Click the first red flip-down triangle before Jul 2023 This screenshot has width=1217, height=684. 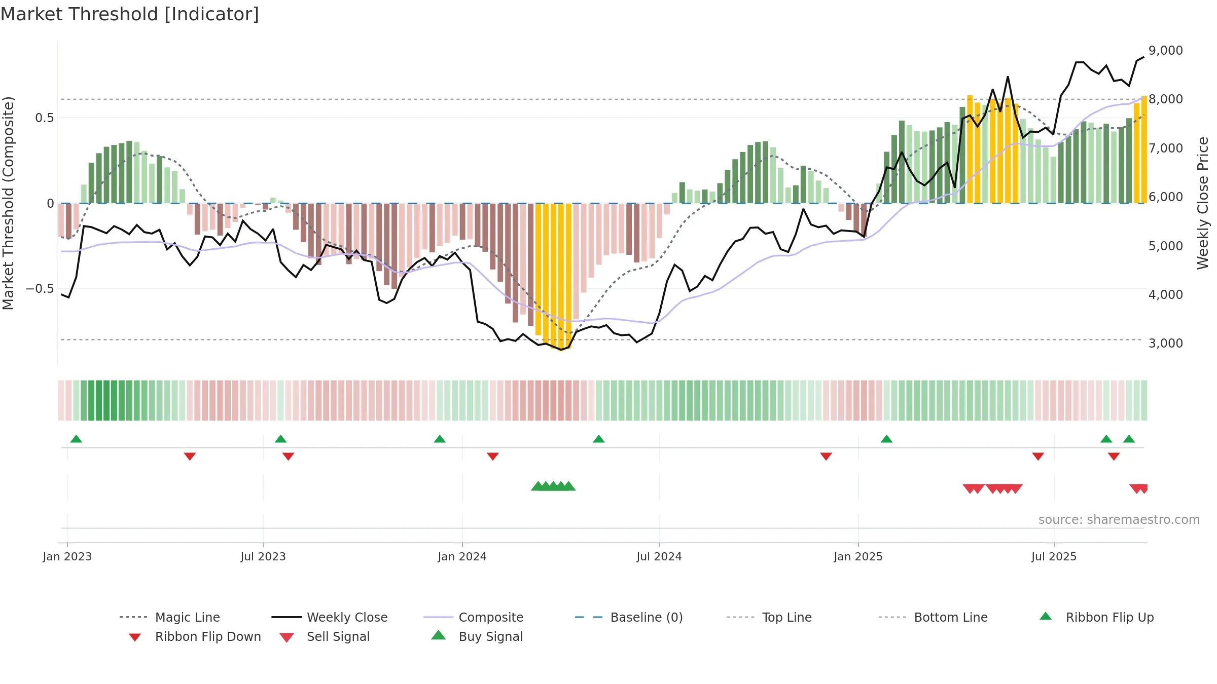190,457
